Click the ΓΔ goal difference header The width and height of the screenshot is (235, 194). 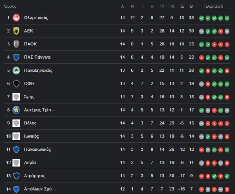[x=182, y=6]
